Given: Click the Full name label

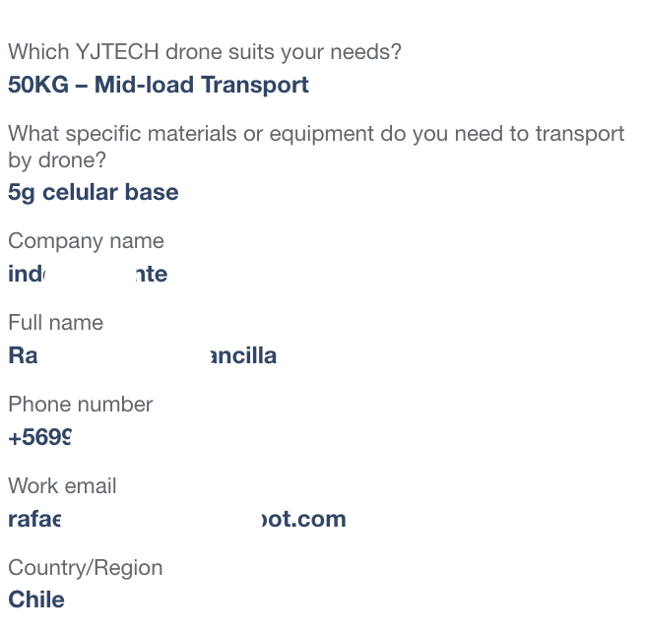Looking at the screenshot, I should point(55,322).
